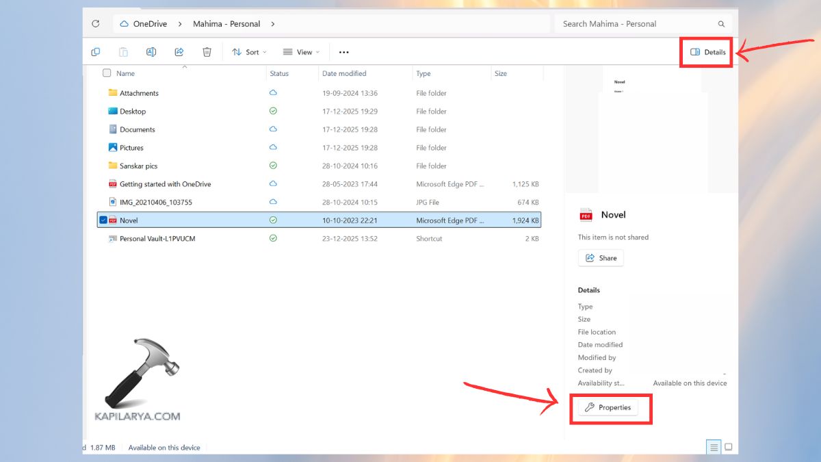Open the Mahima - Personal breadcrumb menu

[226, 23]
